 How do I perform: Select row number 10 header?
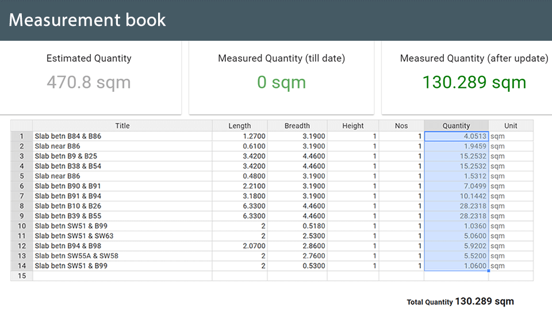coord(22,226)
